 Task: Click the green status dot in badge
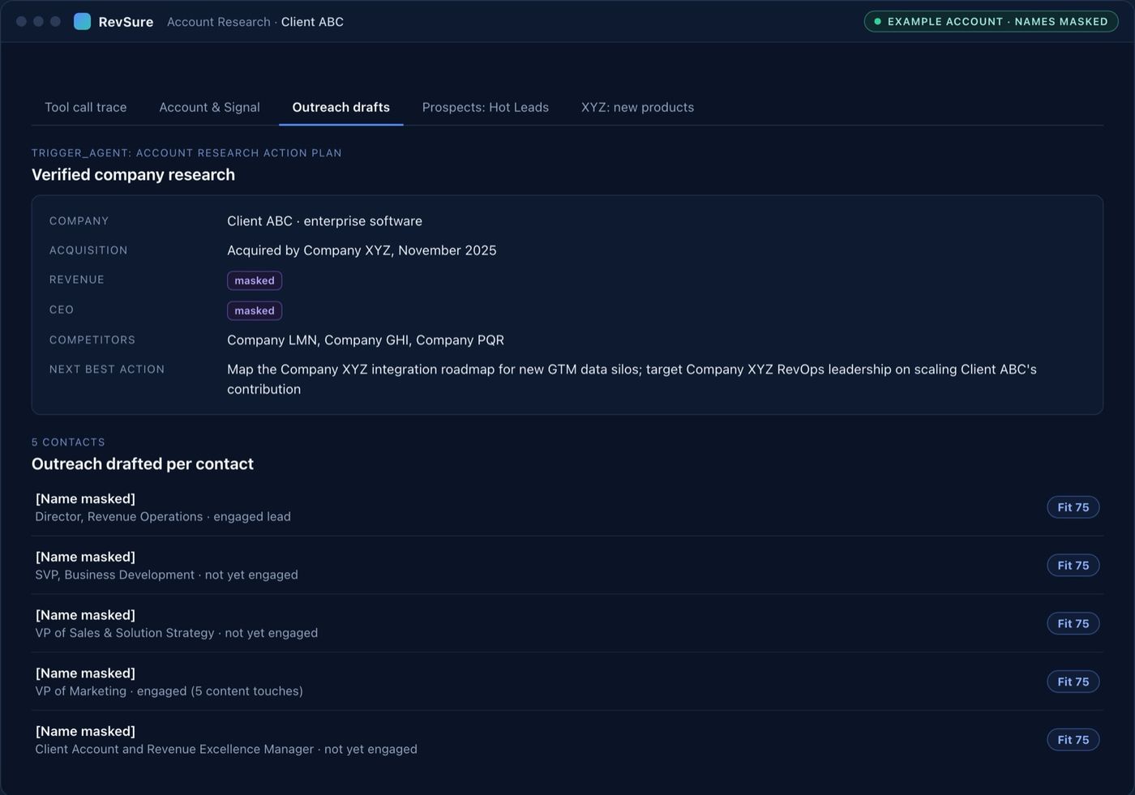click(877, 22)
